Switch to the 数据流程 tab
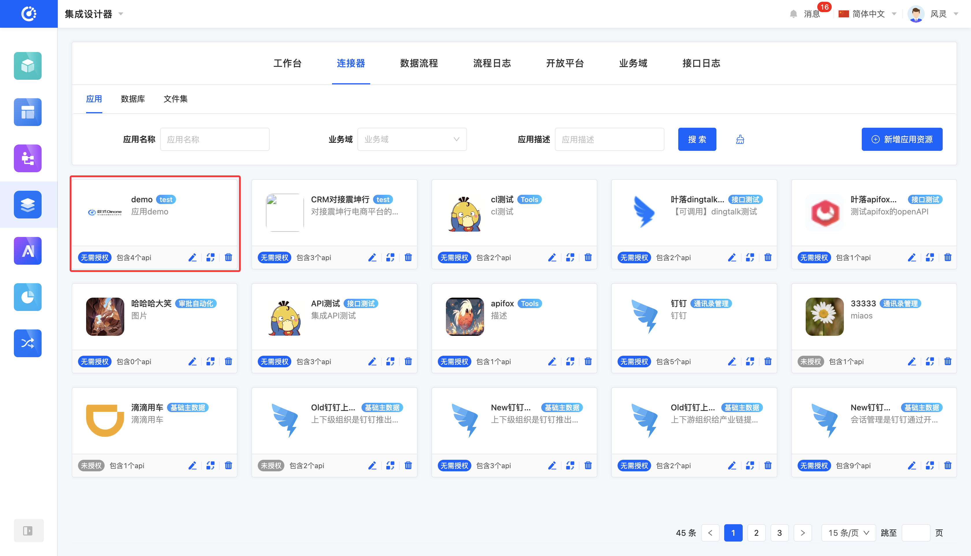Viewport: 971px width, 556px height. (x=419, y=63)
